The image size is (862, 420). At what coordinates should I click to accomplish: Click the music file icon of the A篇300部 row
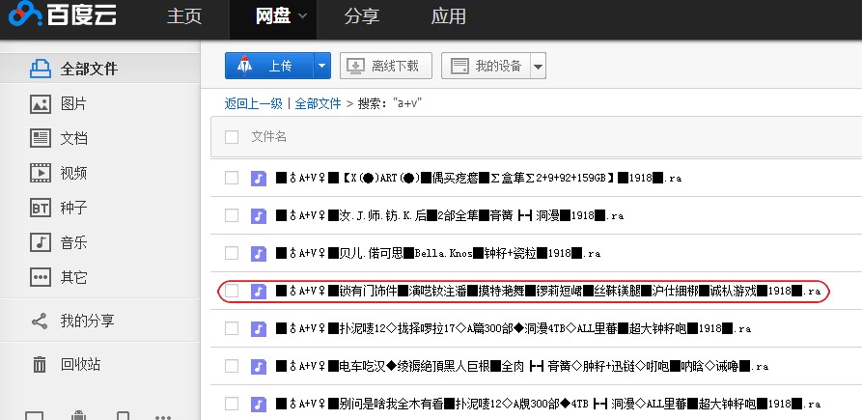[x=259, y=328]
